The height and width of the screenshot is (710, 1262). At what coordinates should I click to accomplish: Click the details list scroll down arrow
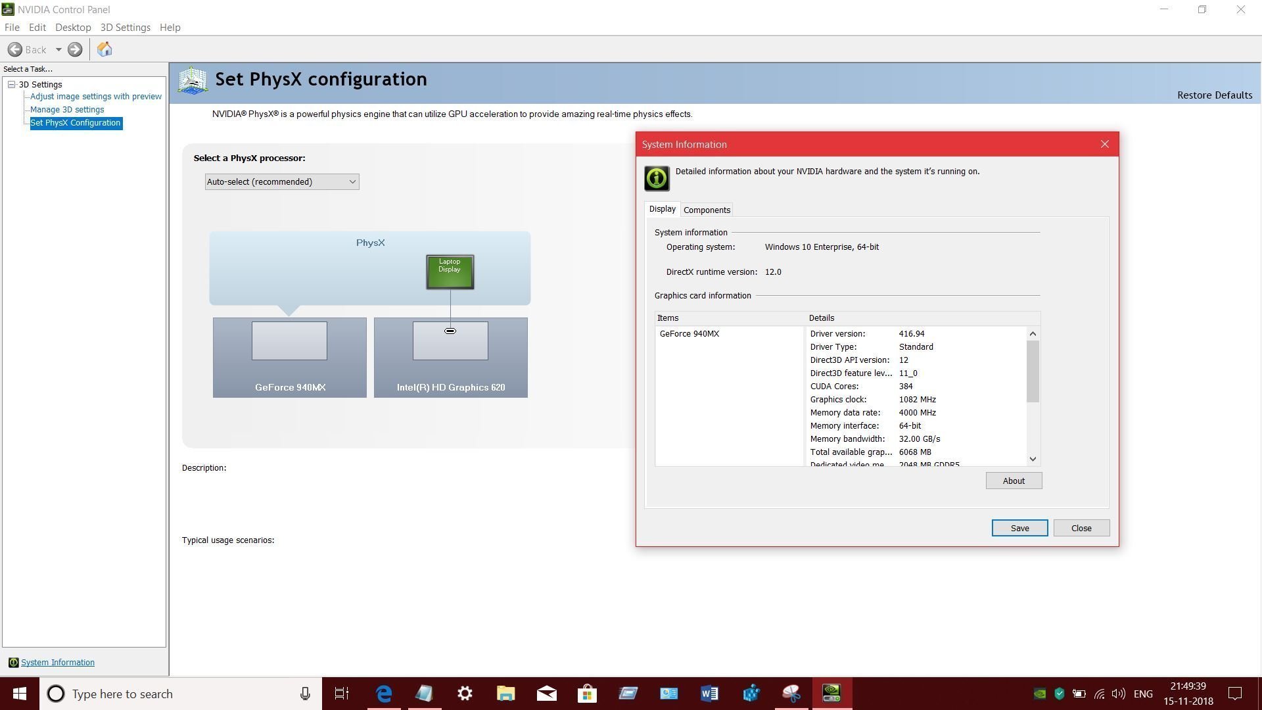pos(1033,460)
